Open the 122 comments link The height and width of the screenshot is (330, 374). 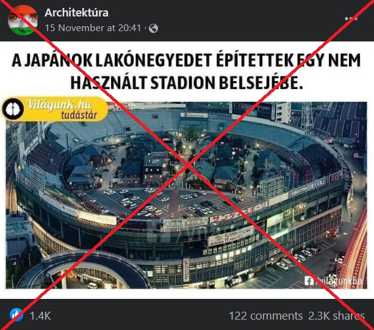[266, 316]
